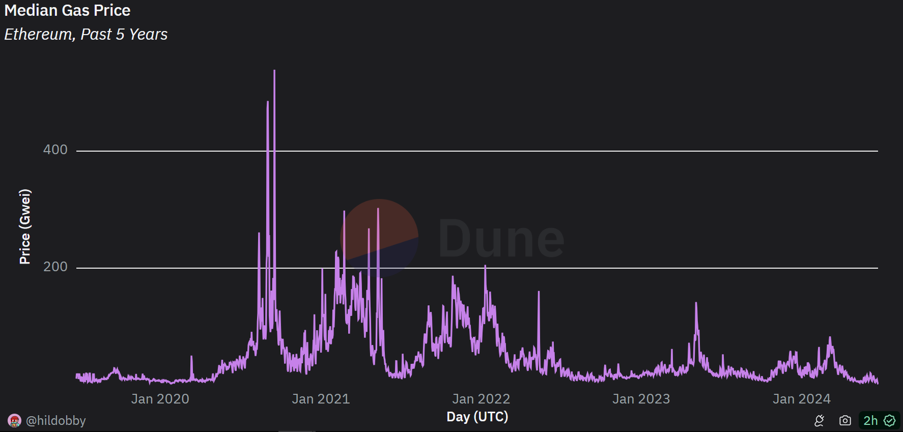Click the hildobby profile avatar
Screen dimensions: 903x432
[14, 421]
